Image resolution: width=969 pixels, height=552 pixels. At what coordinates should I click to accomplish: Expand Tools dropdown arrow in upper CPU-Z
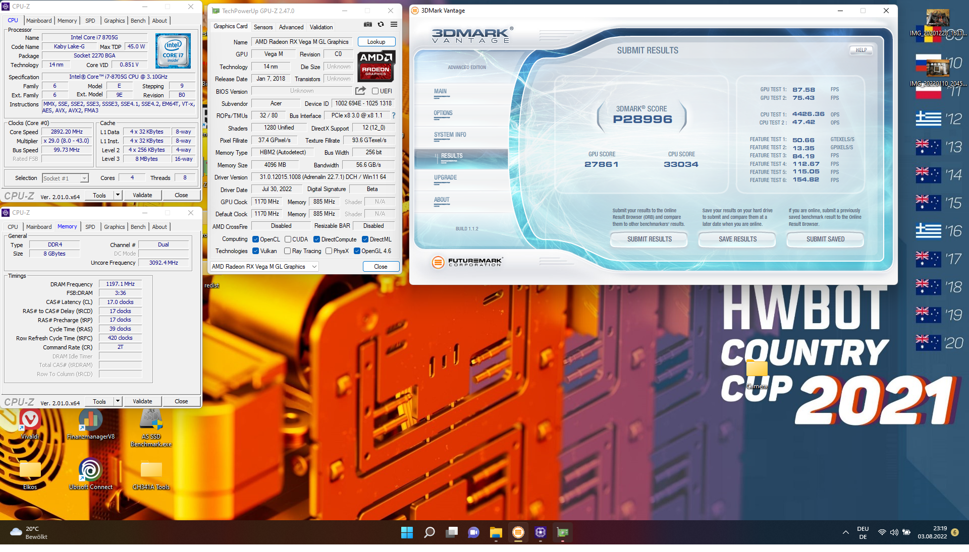[118, 195]
